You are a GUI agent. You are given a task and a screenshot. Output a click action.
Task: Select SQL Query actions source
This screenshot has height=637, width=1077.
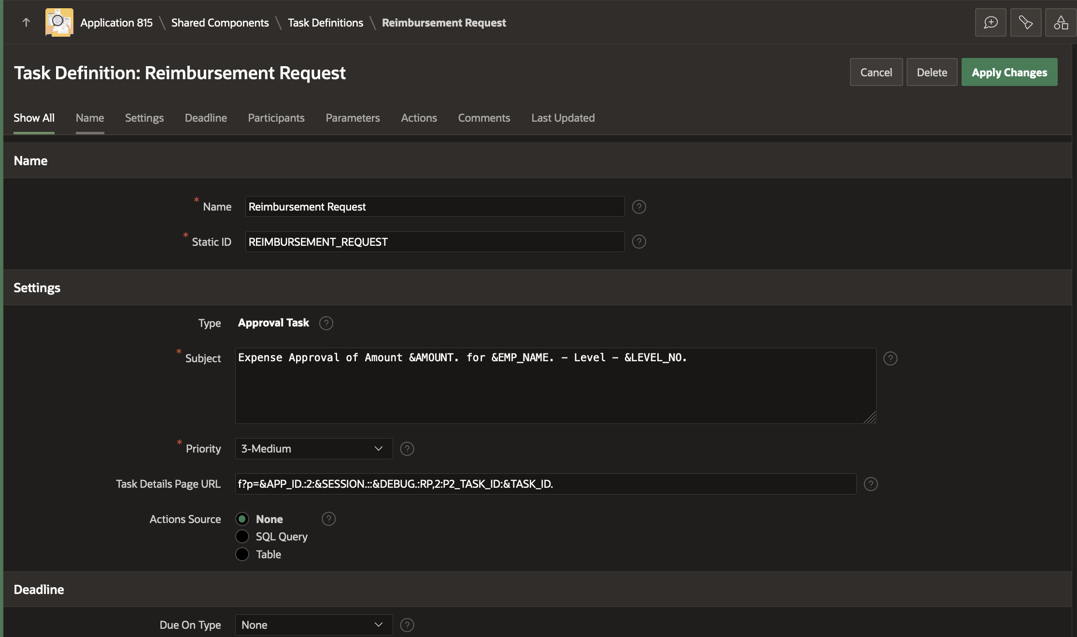242,537
